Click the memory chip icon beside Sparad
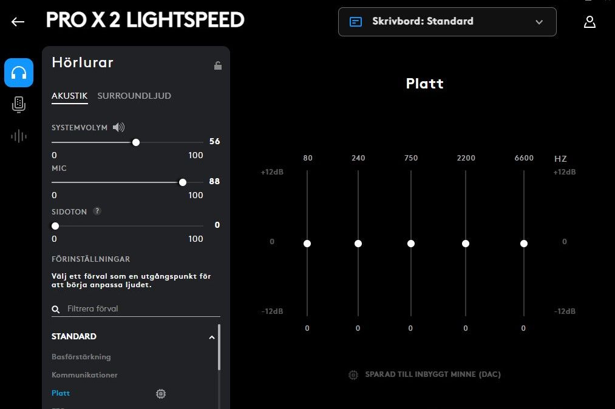 [x=353, y=374]
